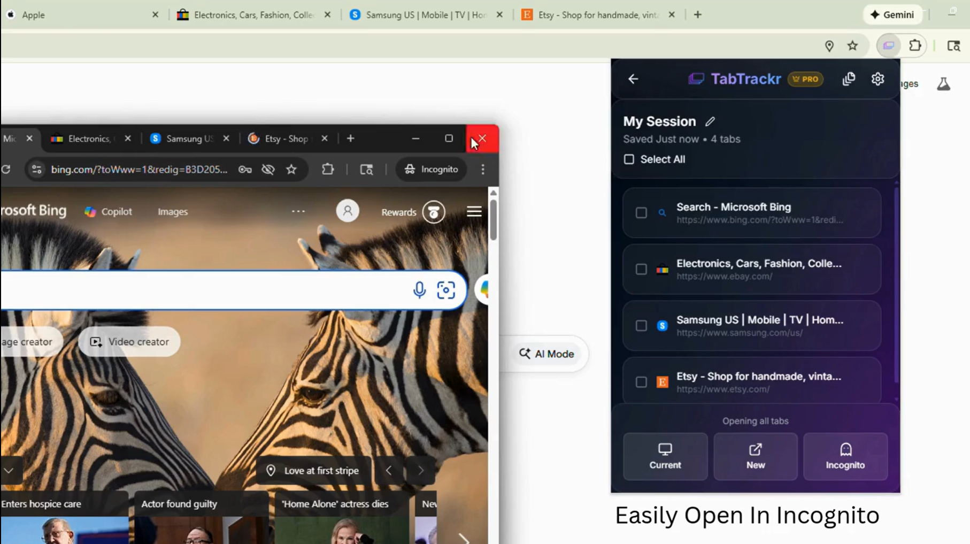Expand the collapsed panel via downward chevron

coord(8,471)
